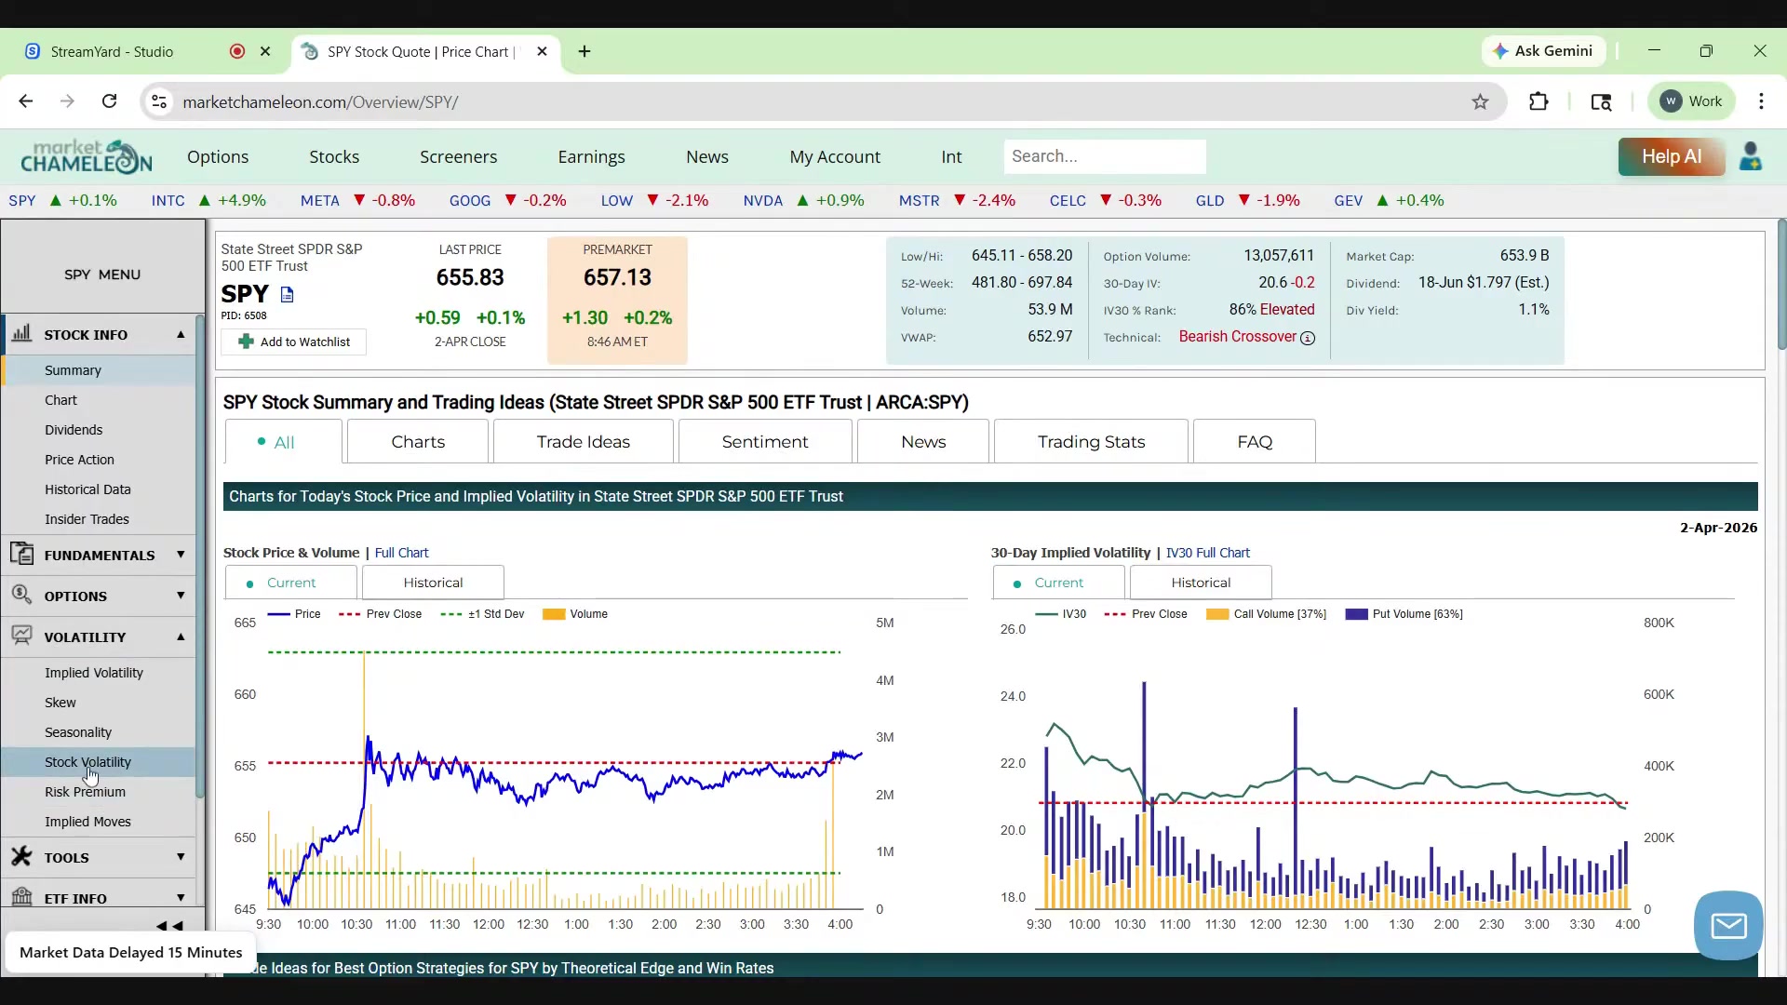This screenshot has width=1787, height=1005.
Task: Click the ETF Info building icon
Action: 21,896
